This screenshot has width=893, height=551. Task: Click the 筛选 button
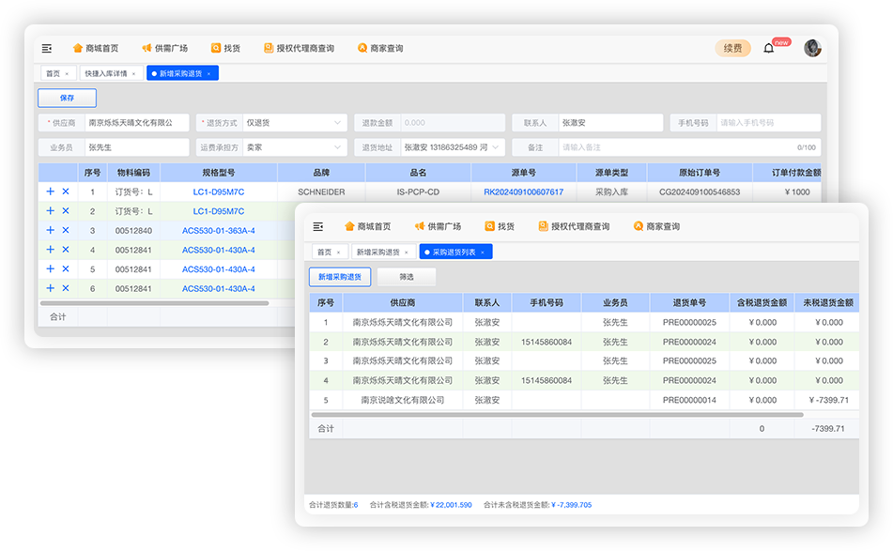point(407,277)
